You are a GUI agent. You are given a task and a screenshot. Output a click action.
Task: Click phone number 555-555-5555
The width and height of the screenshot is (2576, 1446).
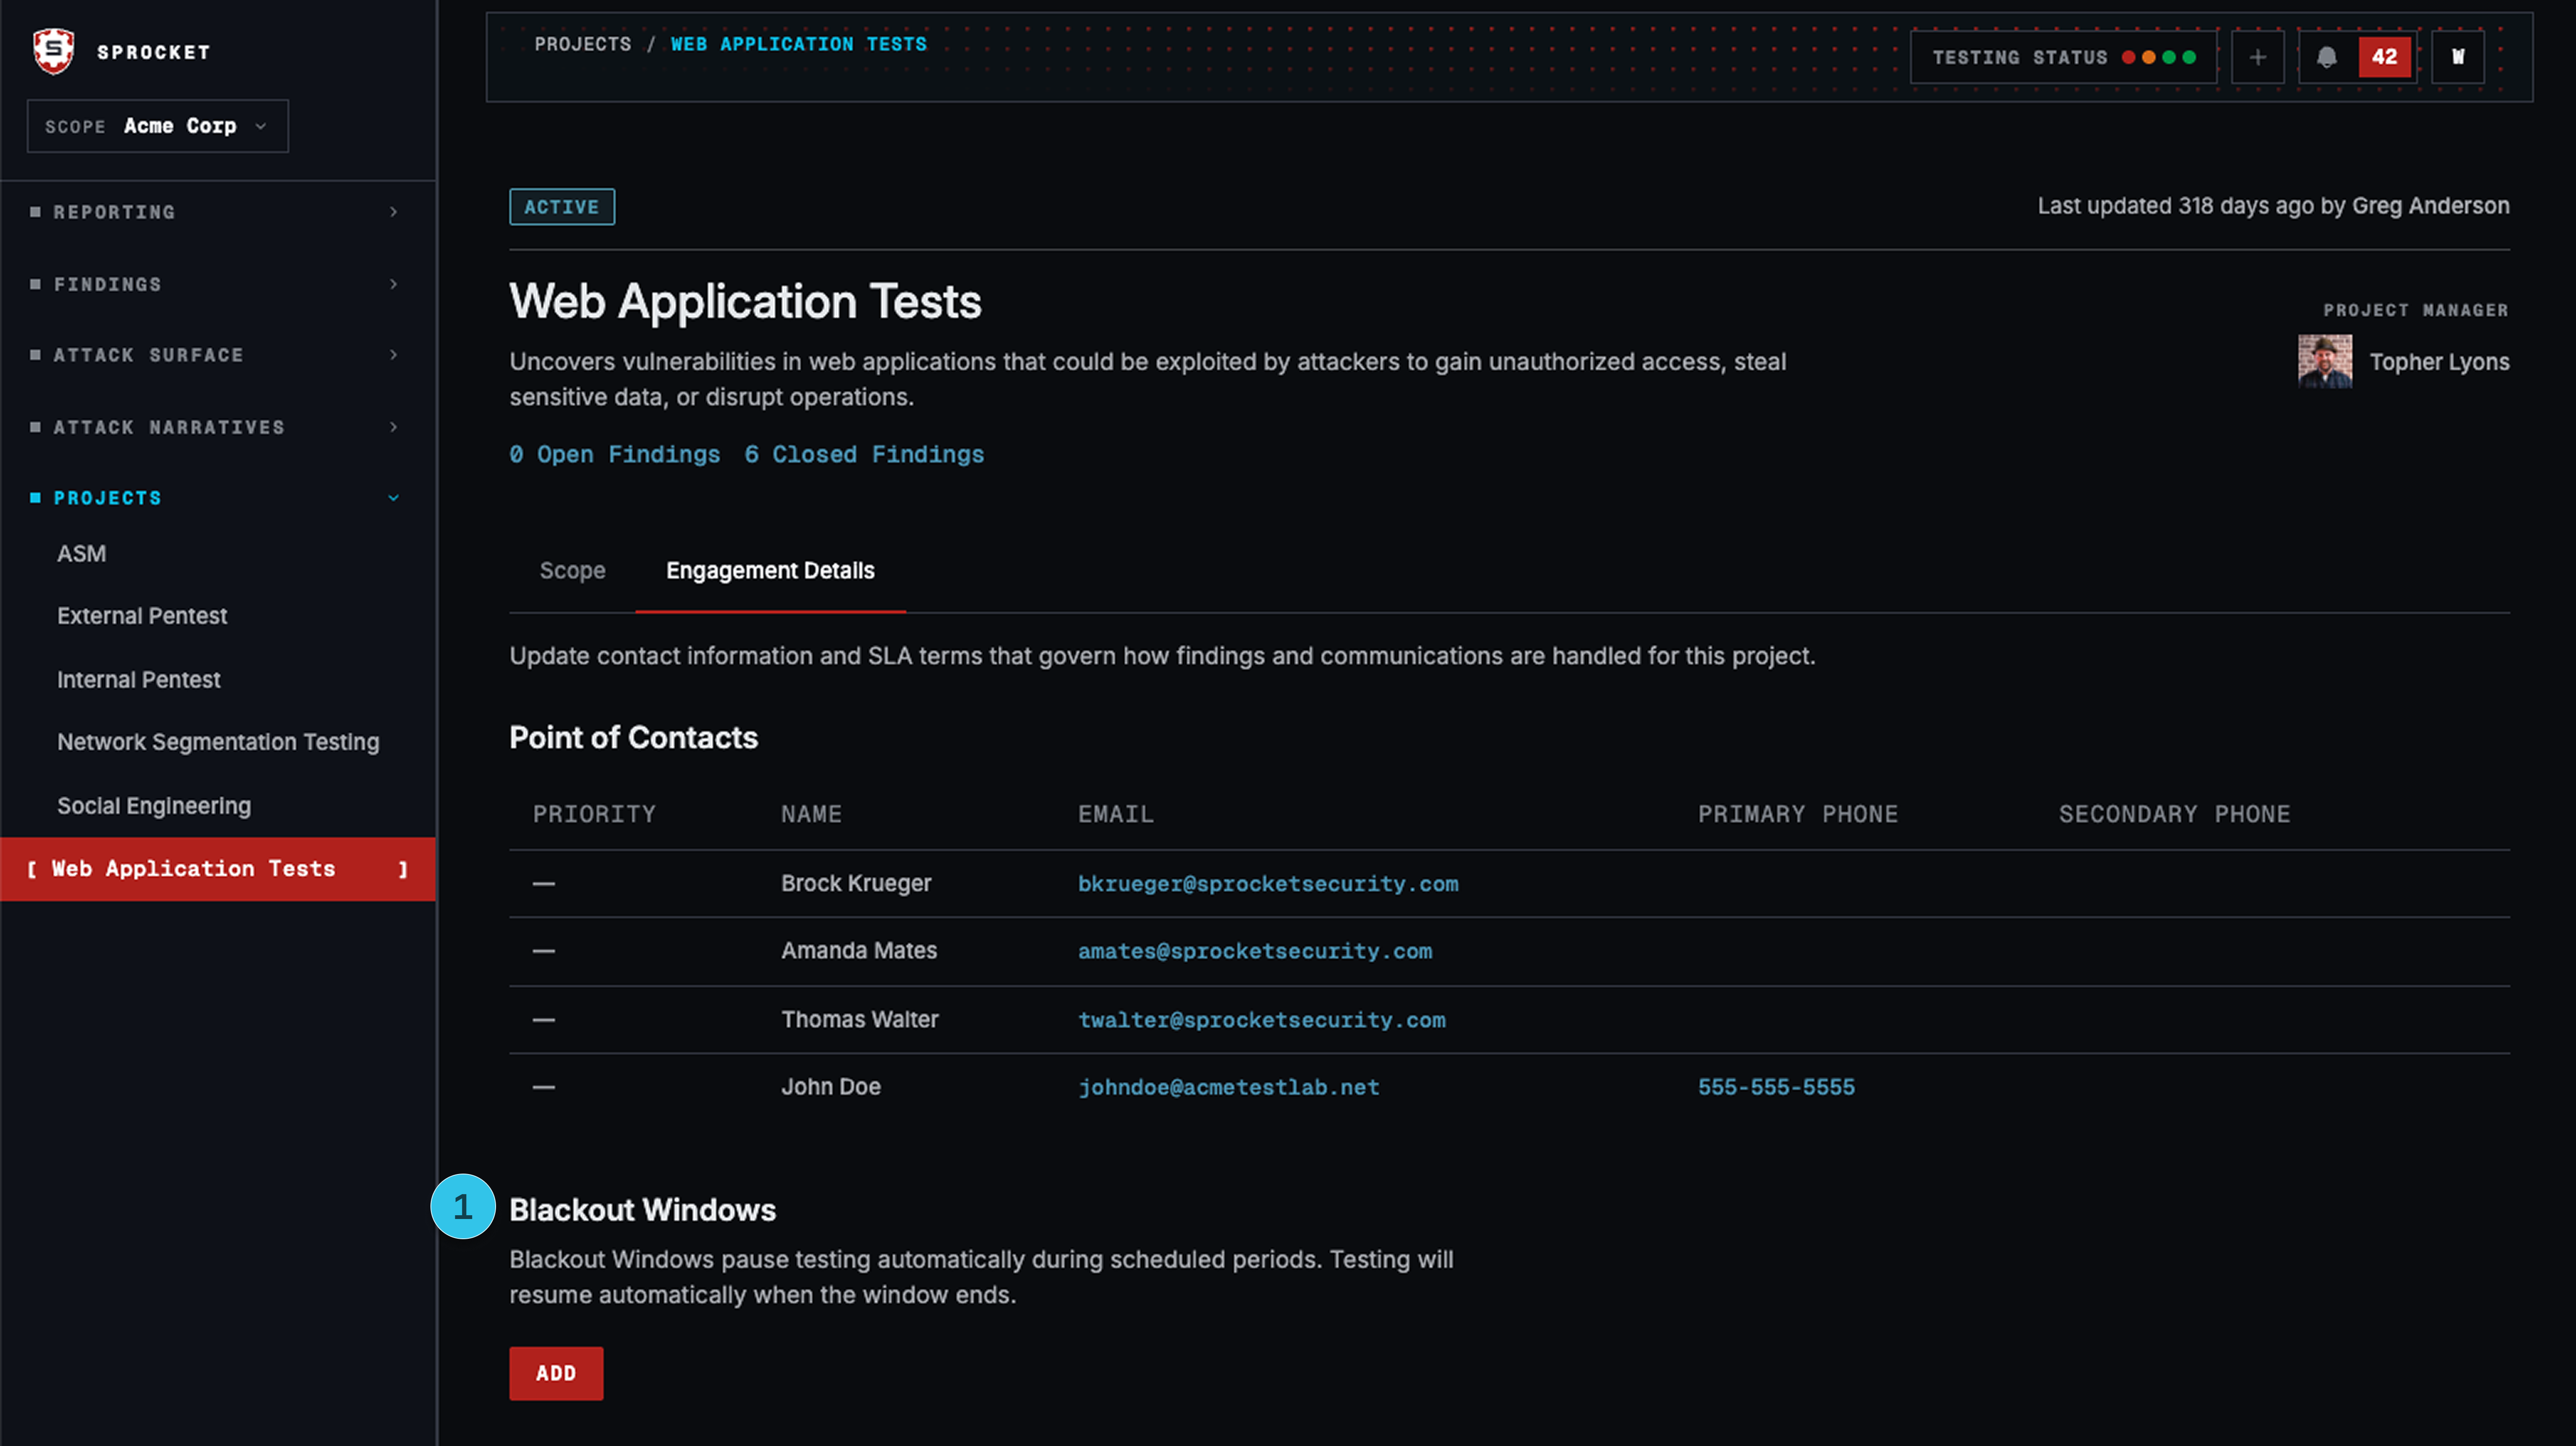pos(1776,1087)
